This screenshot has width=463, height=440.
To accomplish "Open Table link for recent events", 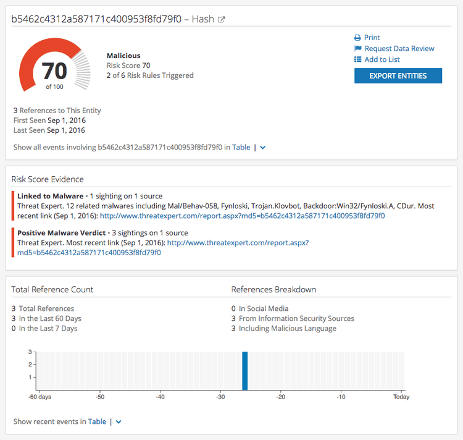I will 97,421.
